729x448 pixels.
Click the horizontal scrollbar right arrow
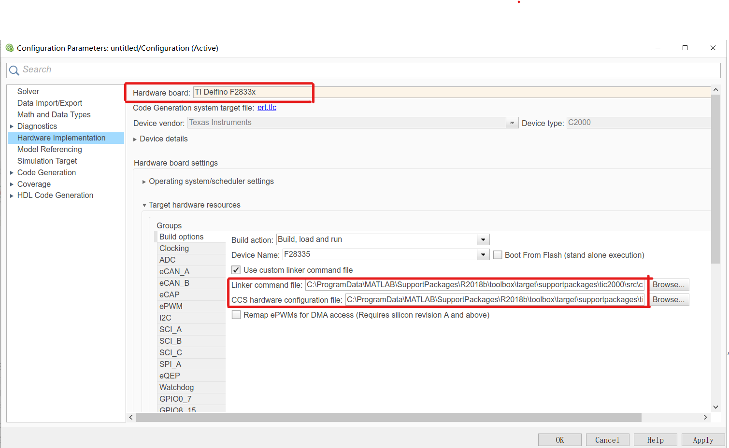tap(705, 417)
